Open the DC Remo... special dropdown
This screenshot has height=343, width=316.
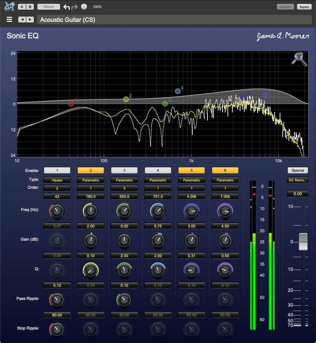(298, 180)
